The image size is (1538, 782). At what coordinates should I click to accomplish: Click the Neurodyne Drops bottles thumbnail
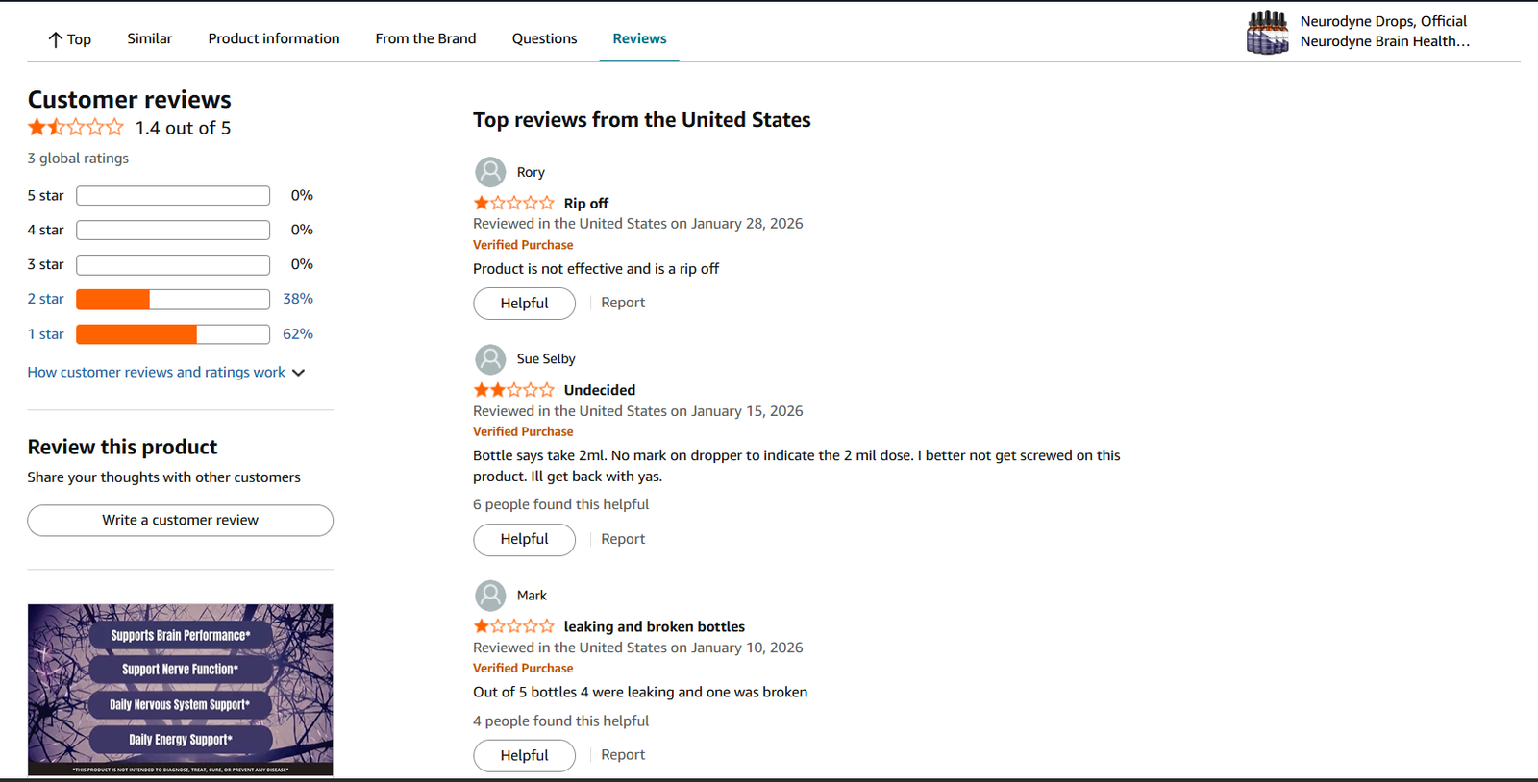[1267, 32]
